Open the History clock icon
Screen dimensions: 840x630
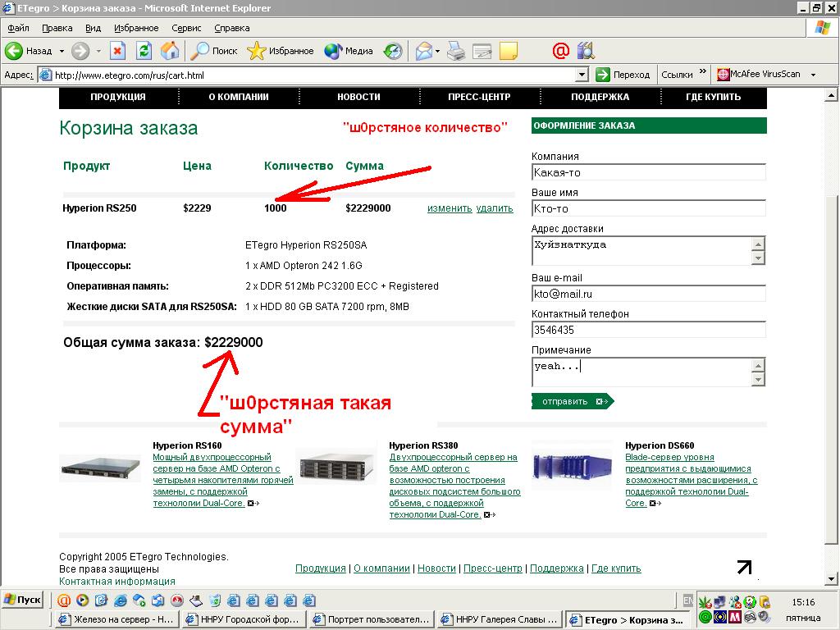[x=394, y=51]
